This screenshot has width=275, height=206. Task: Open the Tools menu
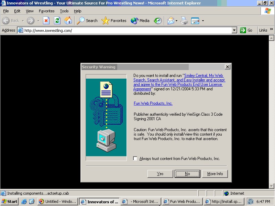point(64,11)
